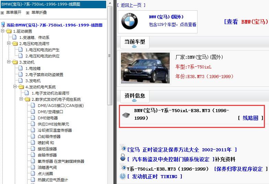
Task: Click the scroll-up arrow of left panel
Action: (110, 3)
